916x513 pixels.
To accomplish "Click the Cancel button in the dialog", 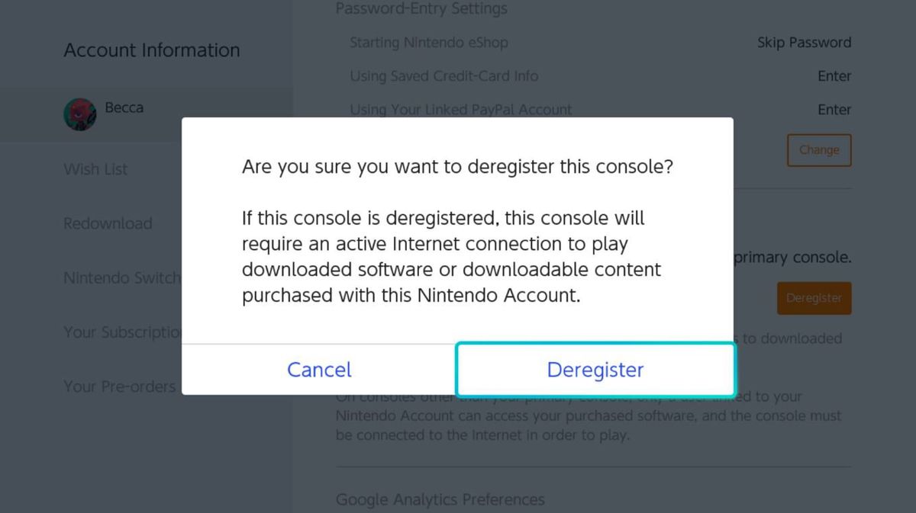I will click(318, 370).
